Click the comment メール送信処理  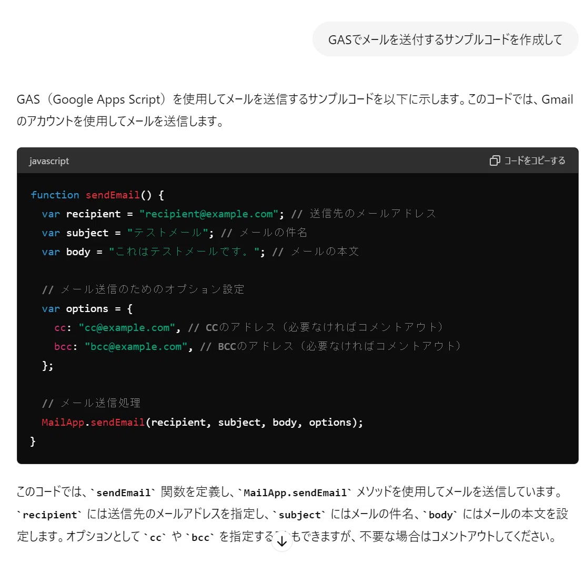pyautogui.click(x=92, y=404)
